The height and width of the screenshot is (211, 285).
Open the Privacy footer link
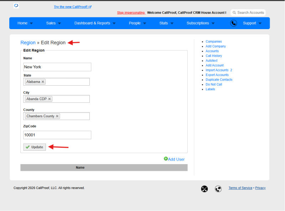click(x=260, y=188)
